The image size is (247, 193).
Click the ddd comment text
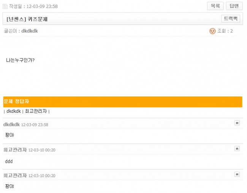9,161
